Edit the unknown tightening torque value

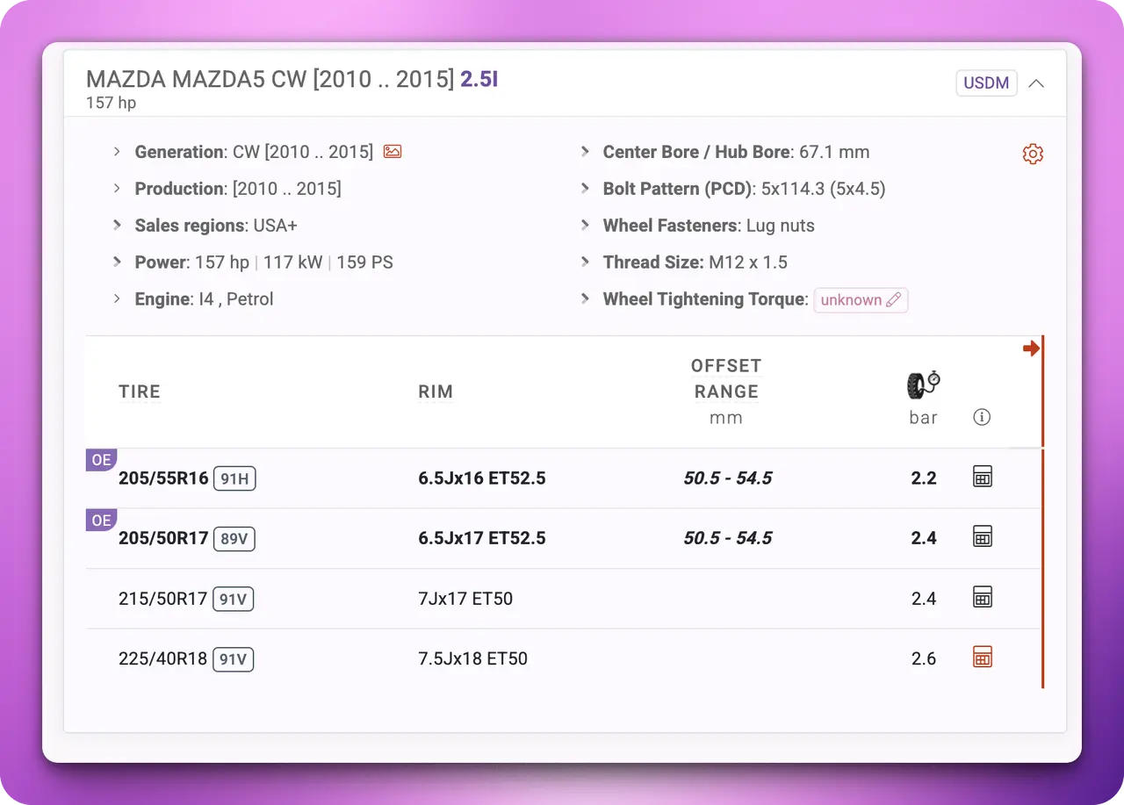click(861, 300)
